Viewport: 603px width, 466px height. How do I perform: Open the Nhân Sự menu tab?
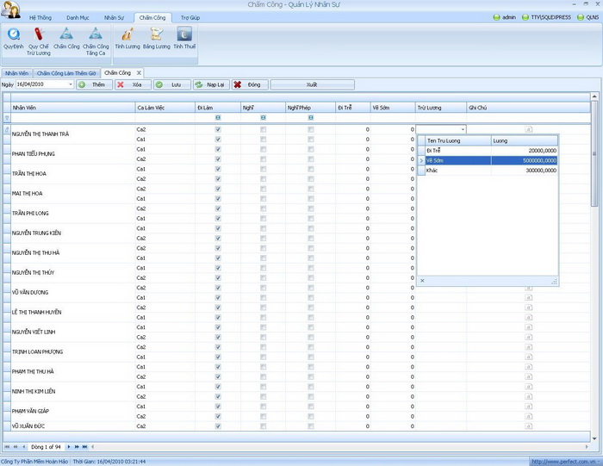pos(114,18)
